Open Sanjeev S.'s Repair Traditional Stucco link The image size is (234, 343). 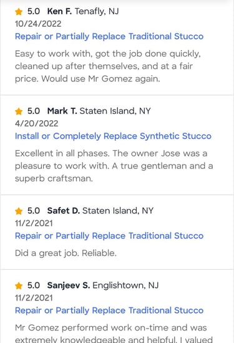click(109, 310)
